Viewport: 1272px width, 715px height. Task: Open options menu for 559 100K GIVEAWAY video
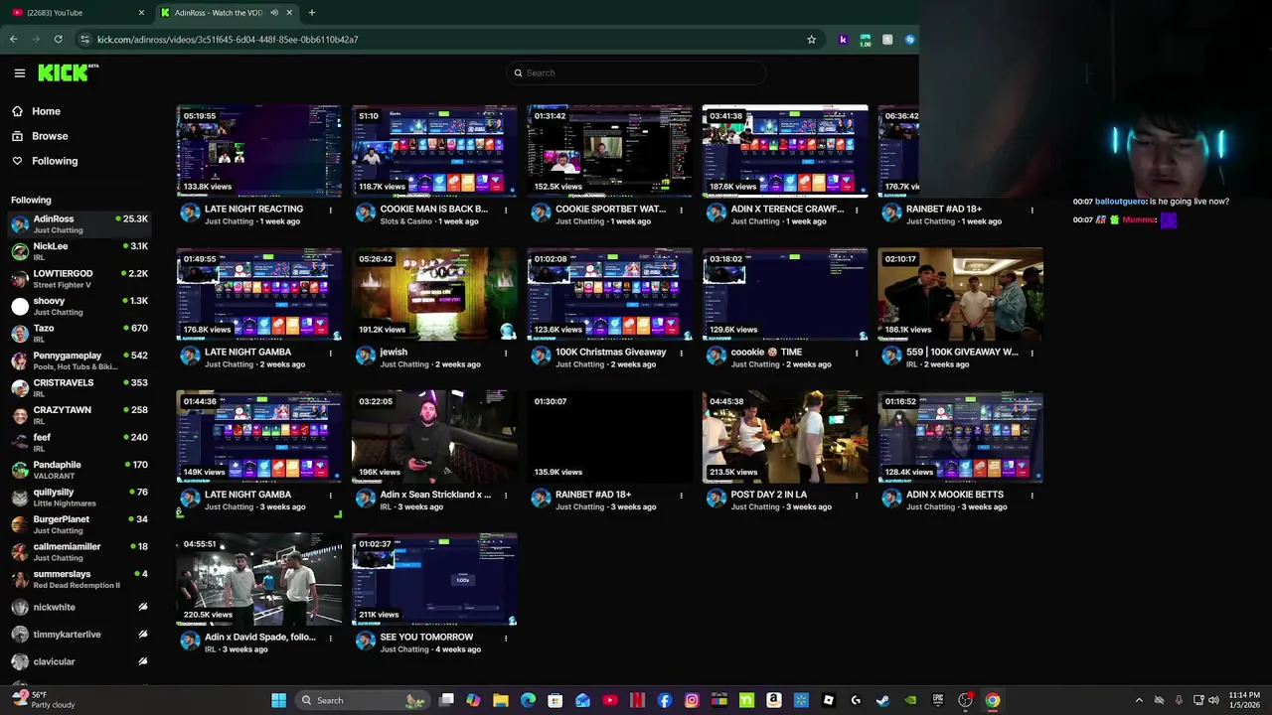1032,353
